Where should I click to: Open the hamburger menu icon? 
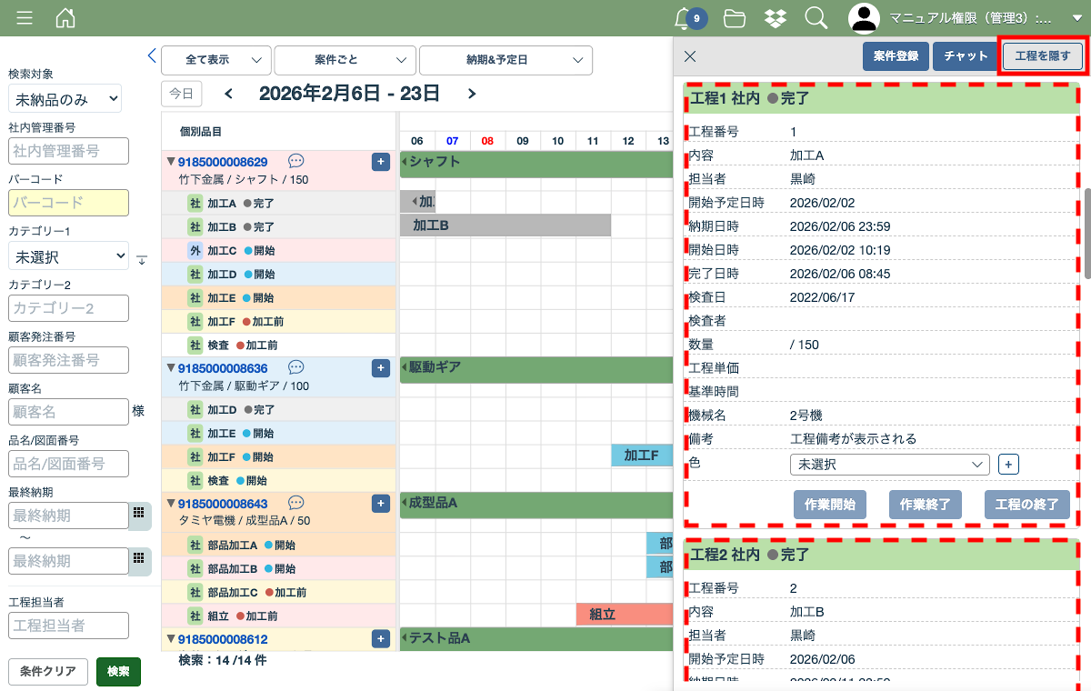click(25, 18)
